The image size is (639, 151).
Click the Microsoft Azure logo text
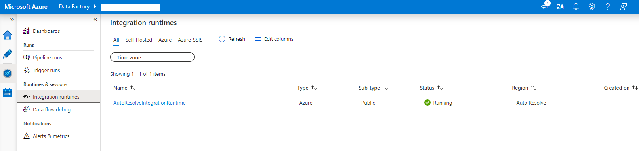(26, 7)
